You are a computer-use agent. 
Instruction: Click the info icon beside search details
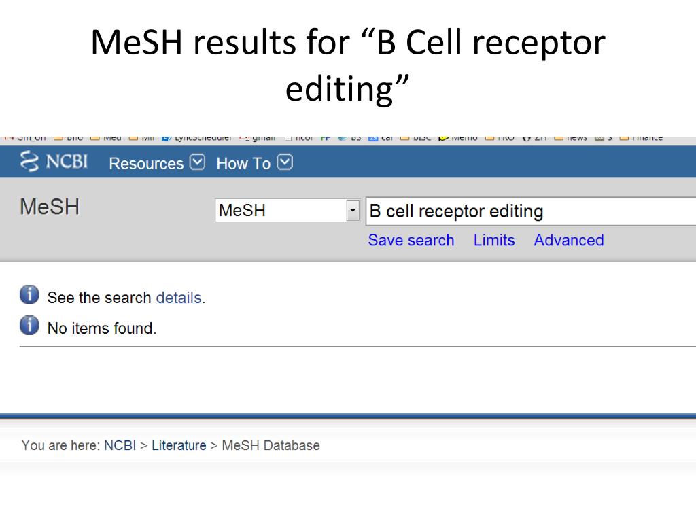coord(29,295)
